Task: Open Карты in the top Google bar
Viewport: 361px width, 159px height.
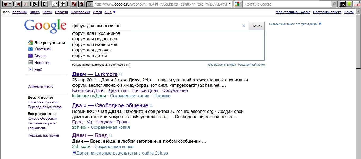Action: click(x=47, y=12)
